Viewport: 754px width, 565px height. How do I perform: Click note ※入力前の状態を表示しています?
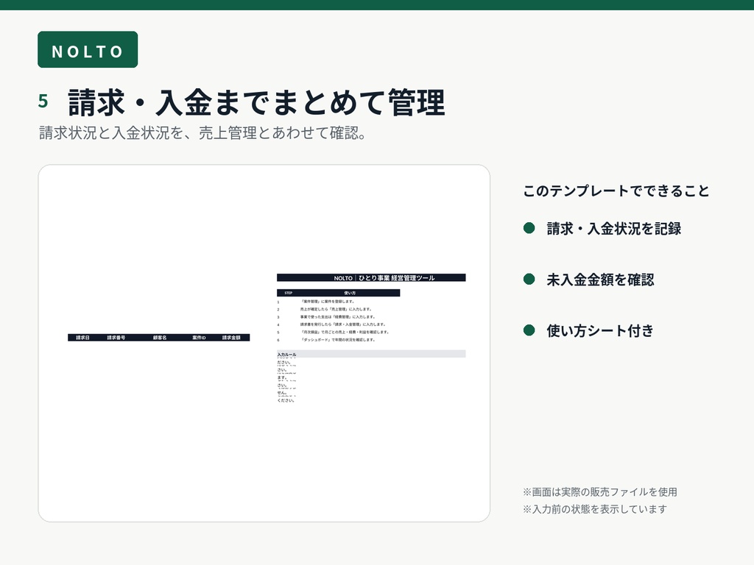[595, 509]
